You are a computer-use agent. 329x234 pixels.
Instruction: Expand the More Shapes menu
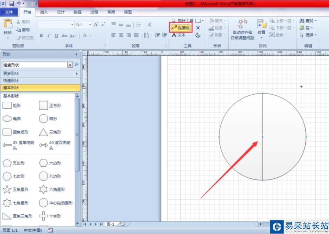(40, 73)
